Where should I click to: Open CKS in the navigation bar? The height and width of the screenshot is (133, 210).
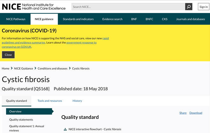[164, 19]
